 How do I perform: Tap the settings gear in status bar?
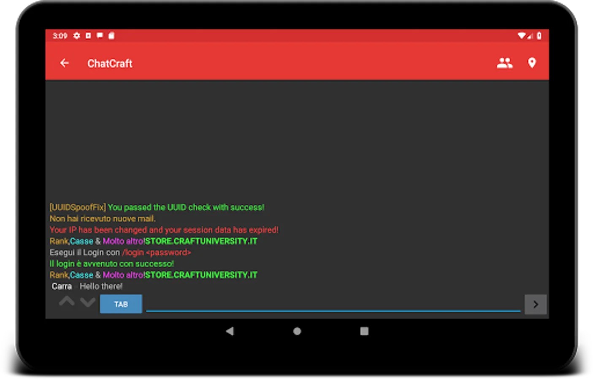pos(76,35)
